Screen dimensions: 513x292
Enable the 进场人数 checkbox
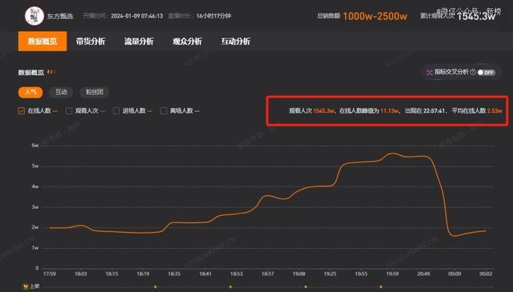116,111
